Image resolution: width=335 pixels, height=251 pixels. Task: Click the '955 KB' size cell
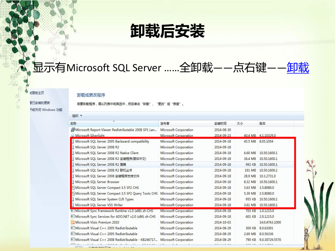250,199
